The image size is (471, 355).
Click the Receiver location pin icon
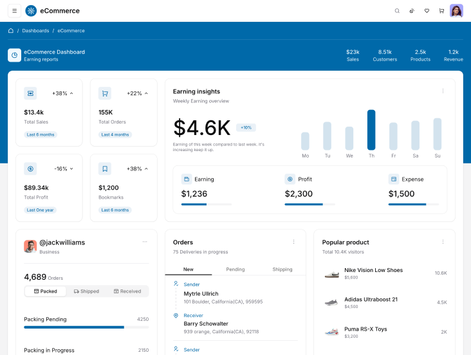pos(176,315)
